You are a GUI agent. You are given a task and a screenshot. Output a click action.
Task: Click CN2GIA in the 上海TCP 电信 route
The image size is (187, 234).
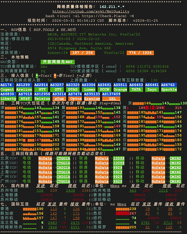click(x=63, y=168)
